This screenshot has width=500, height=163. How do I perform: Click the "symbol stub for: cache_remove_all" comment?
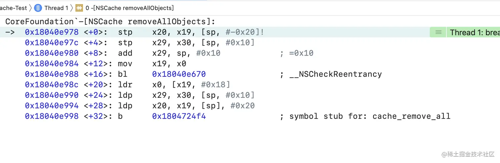tap(369, 116)
